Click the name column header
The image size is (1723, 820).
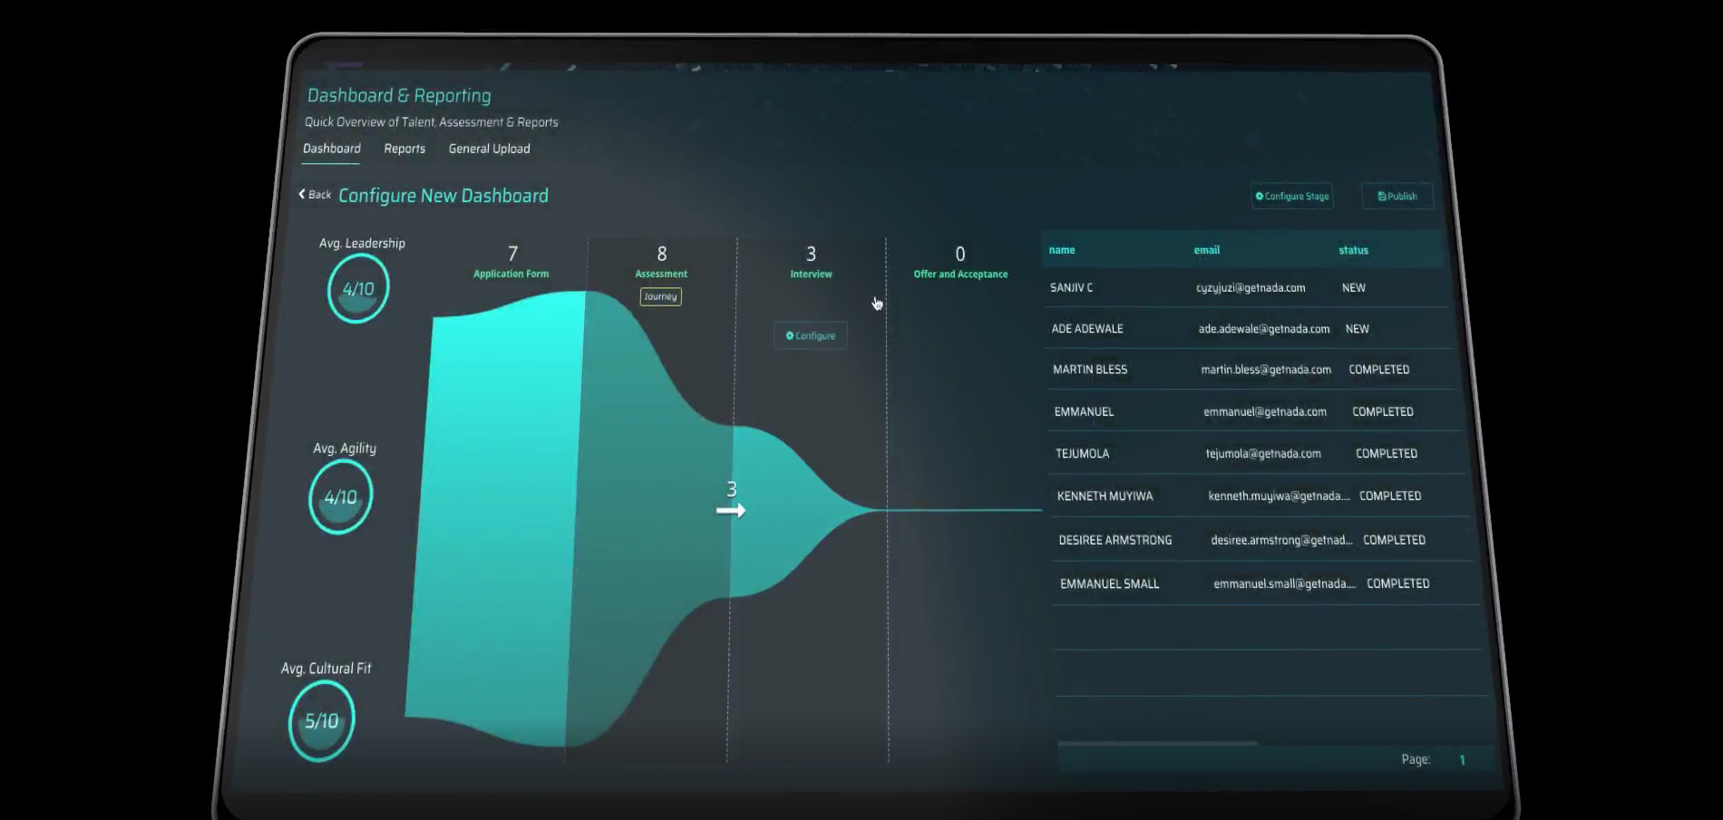1062,250
